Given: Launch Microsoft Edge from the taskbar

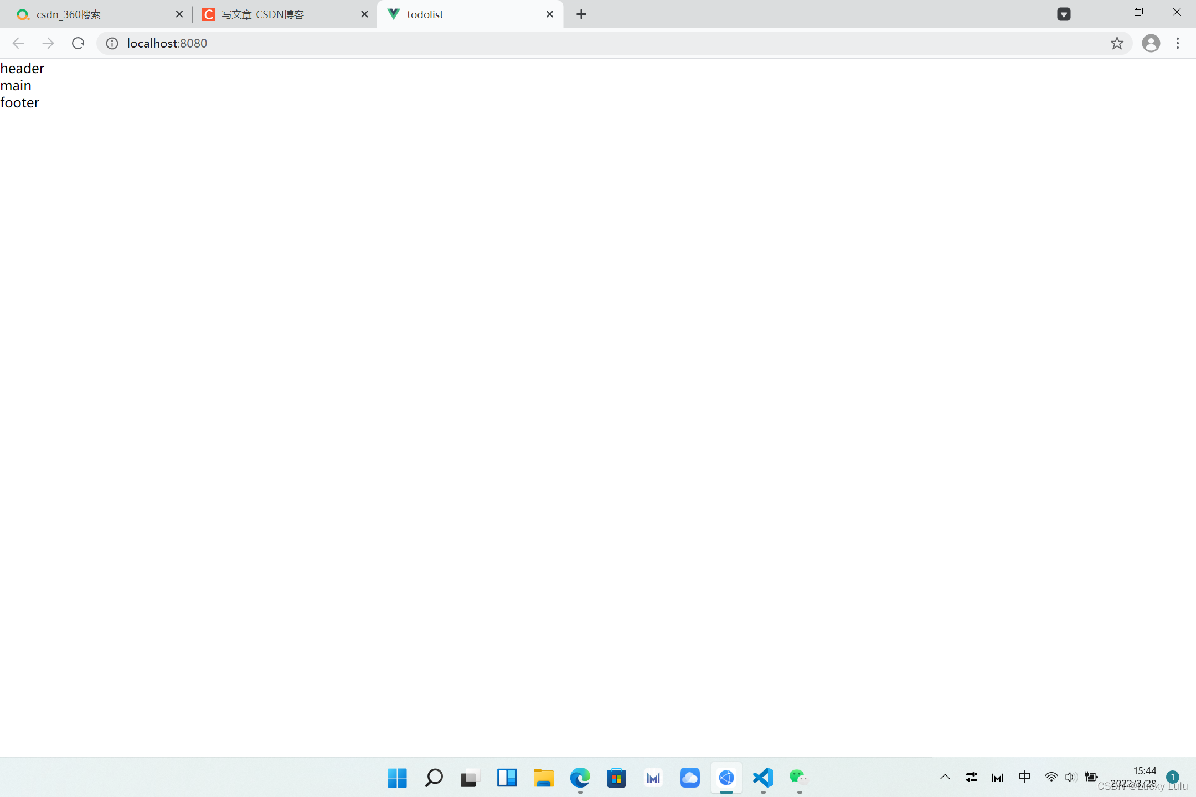Looking at the screenshot, I should tap(580, 777).
